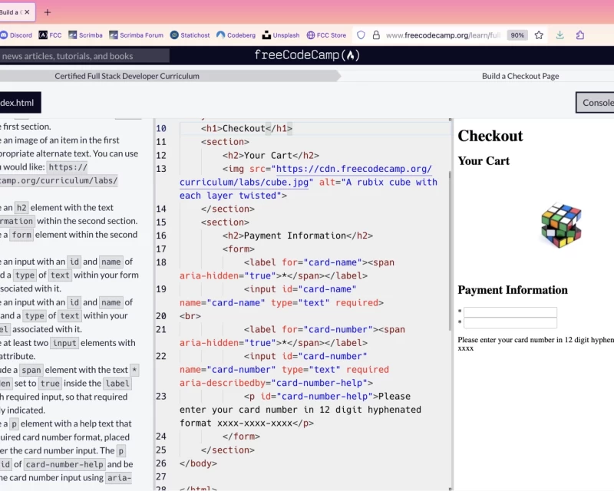Open the Unsplash bookmark

[x=281, y=35]
